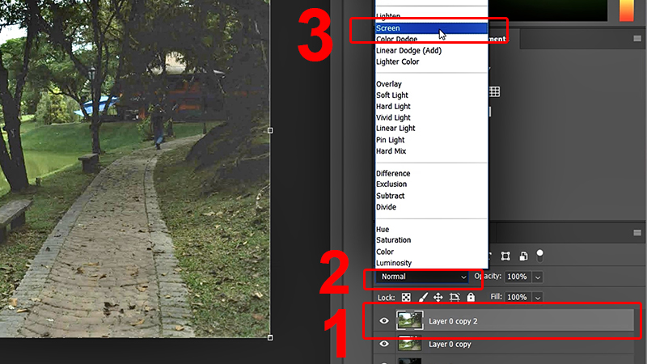Expand the Opacity slider dropdown arrow
The height and width of the screenshot is (364, 647).
(538, 277)
